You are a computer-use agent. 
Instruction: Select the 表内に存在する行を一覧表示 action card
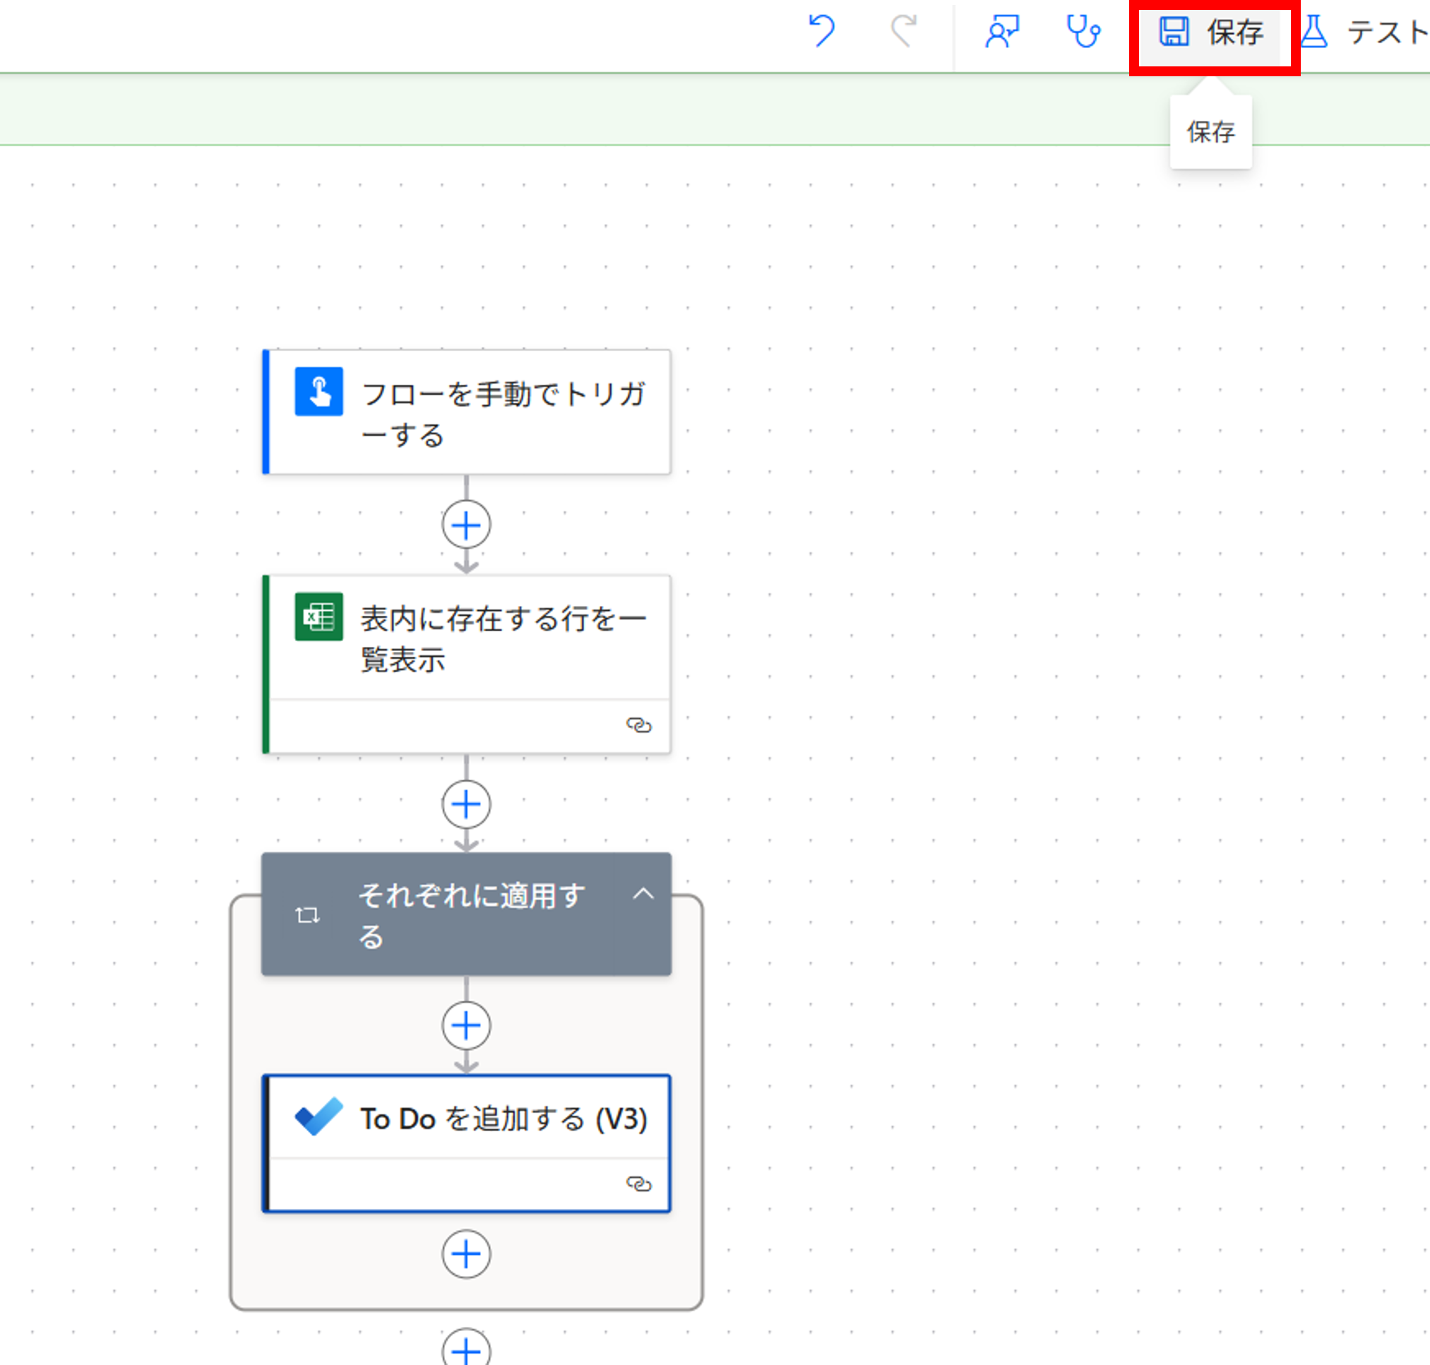[x=467, y=664]
